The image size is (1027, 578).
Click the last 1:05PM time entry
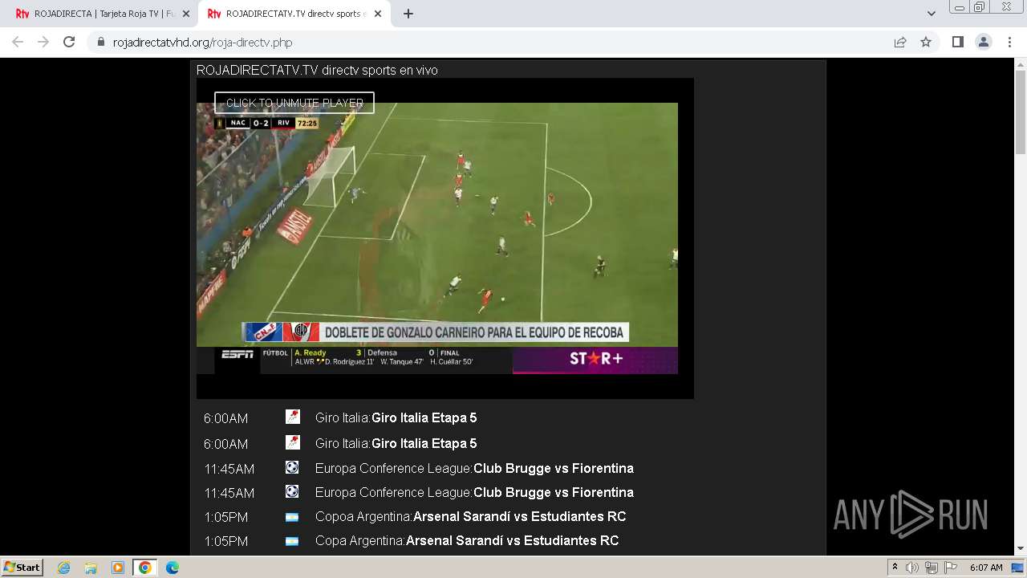click(225, 541)
